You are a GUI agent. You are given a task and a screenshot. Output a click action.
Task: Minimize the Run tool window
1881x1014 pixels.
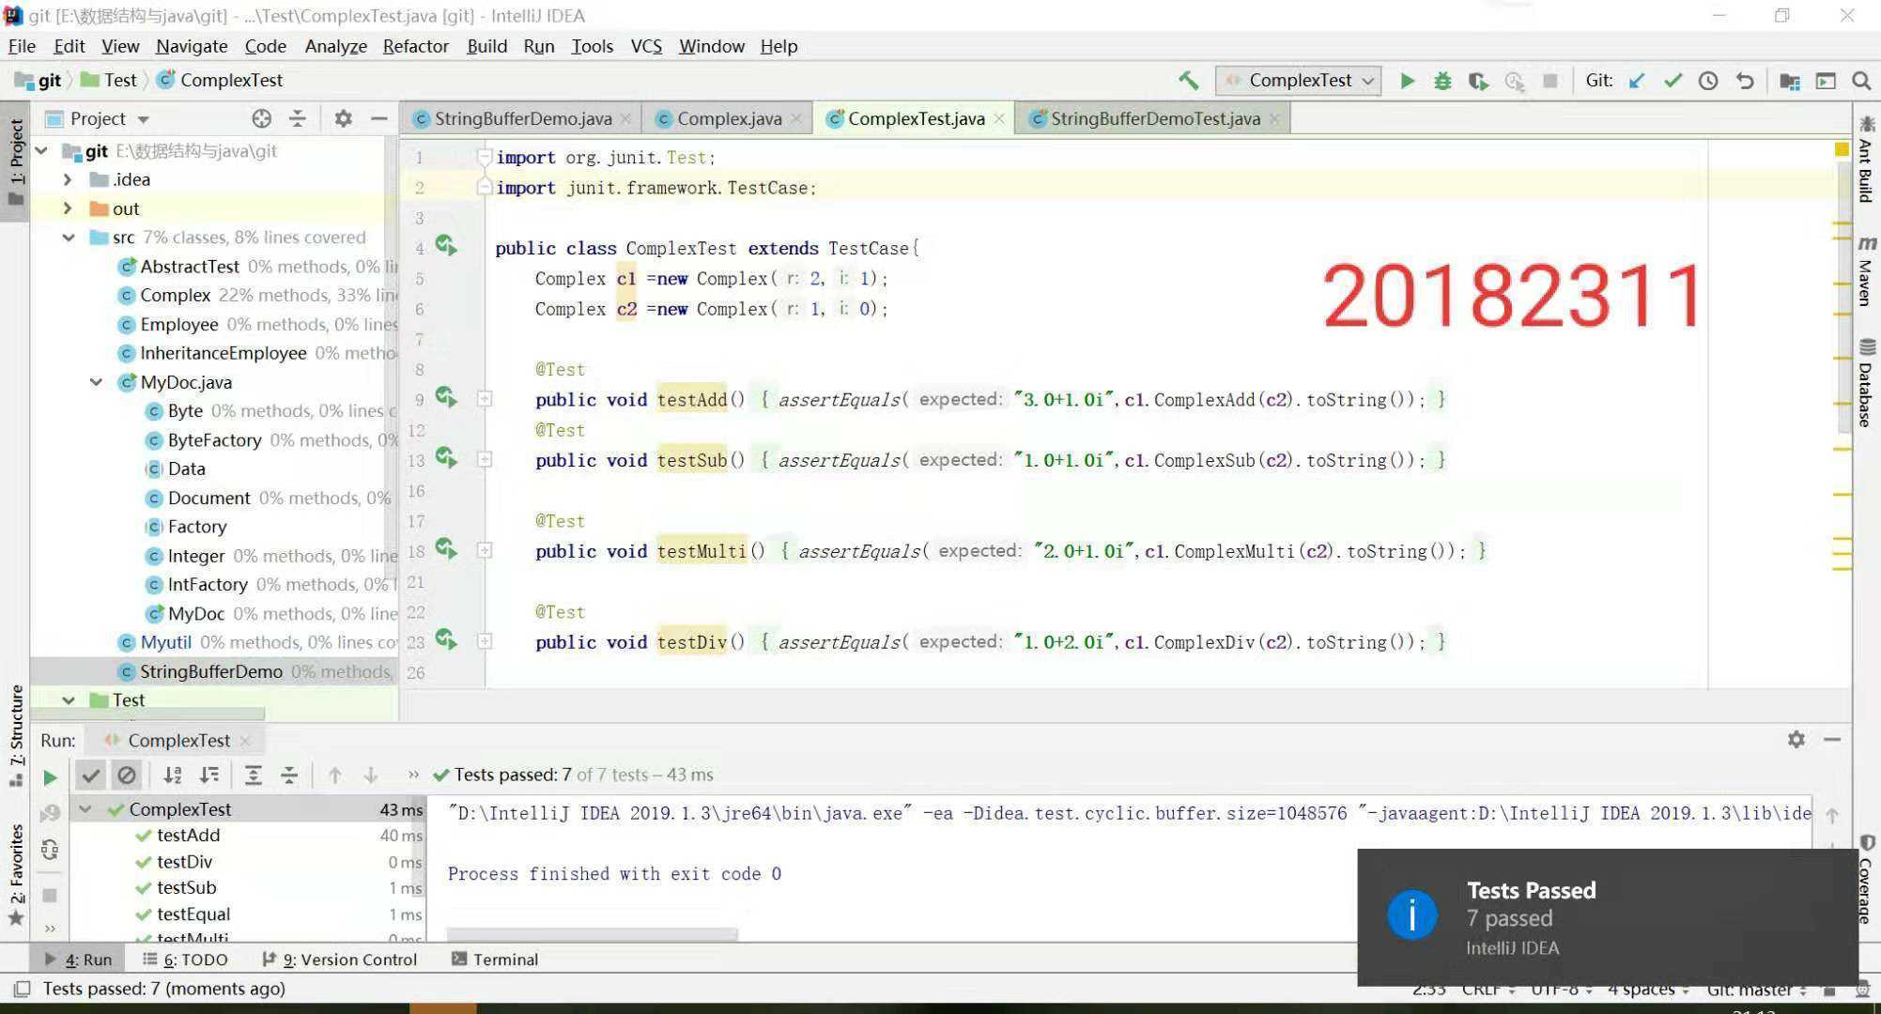(x=1832, y=740)
